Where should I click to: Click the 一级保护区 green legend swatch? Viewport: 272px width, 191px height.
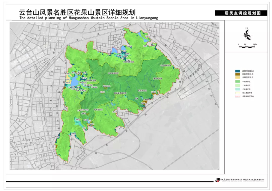click(x=237, y=82)
